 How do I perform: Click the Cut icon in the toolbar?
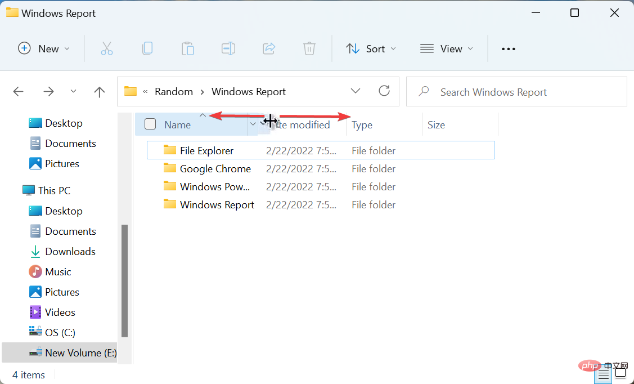(x=107, y=48)
